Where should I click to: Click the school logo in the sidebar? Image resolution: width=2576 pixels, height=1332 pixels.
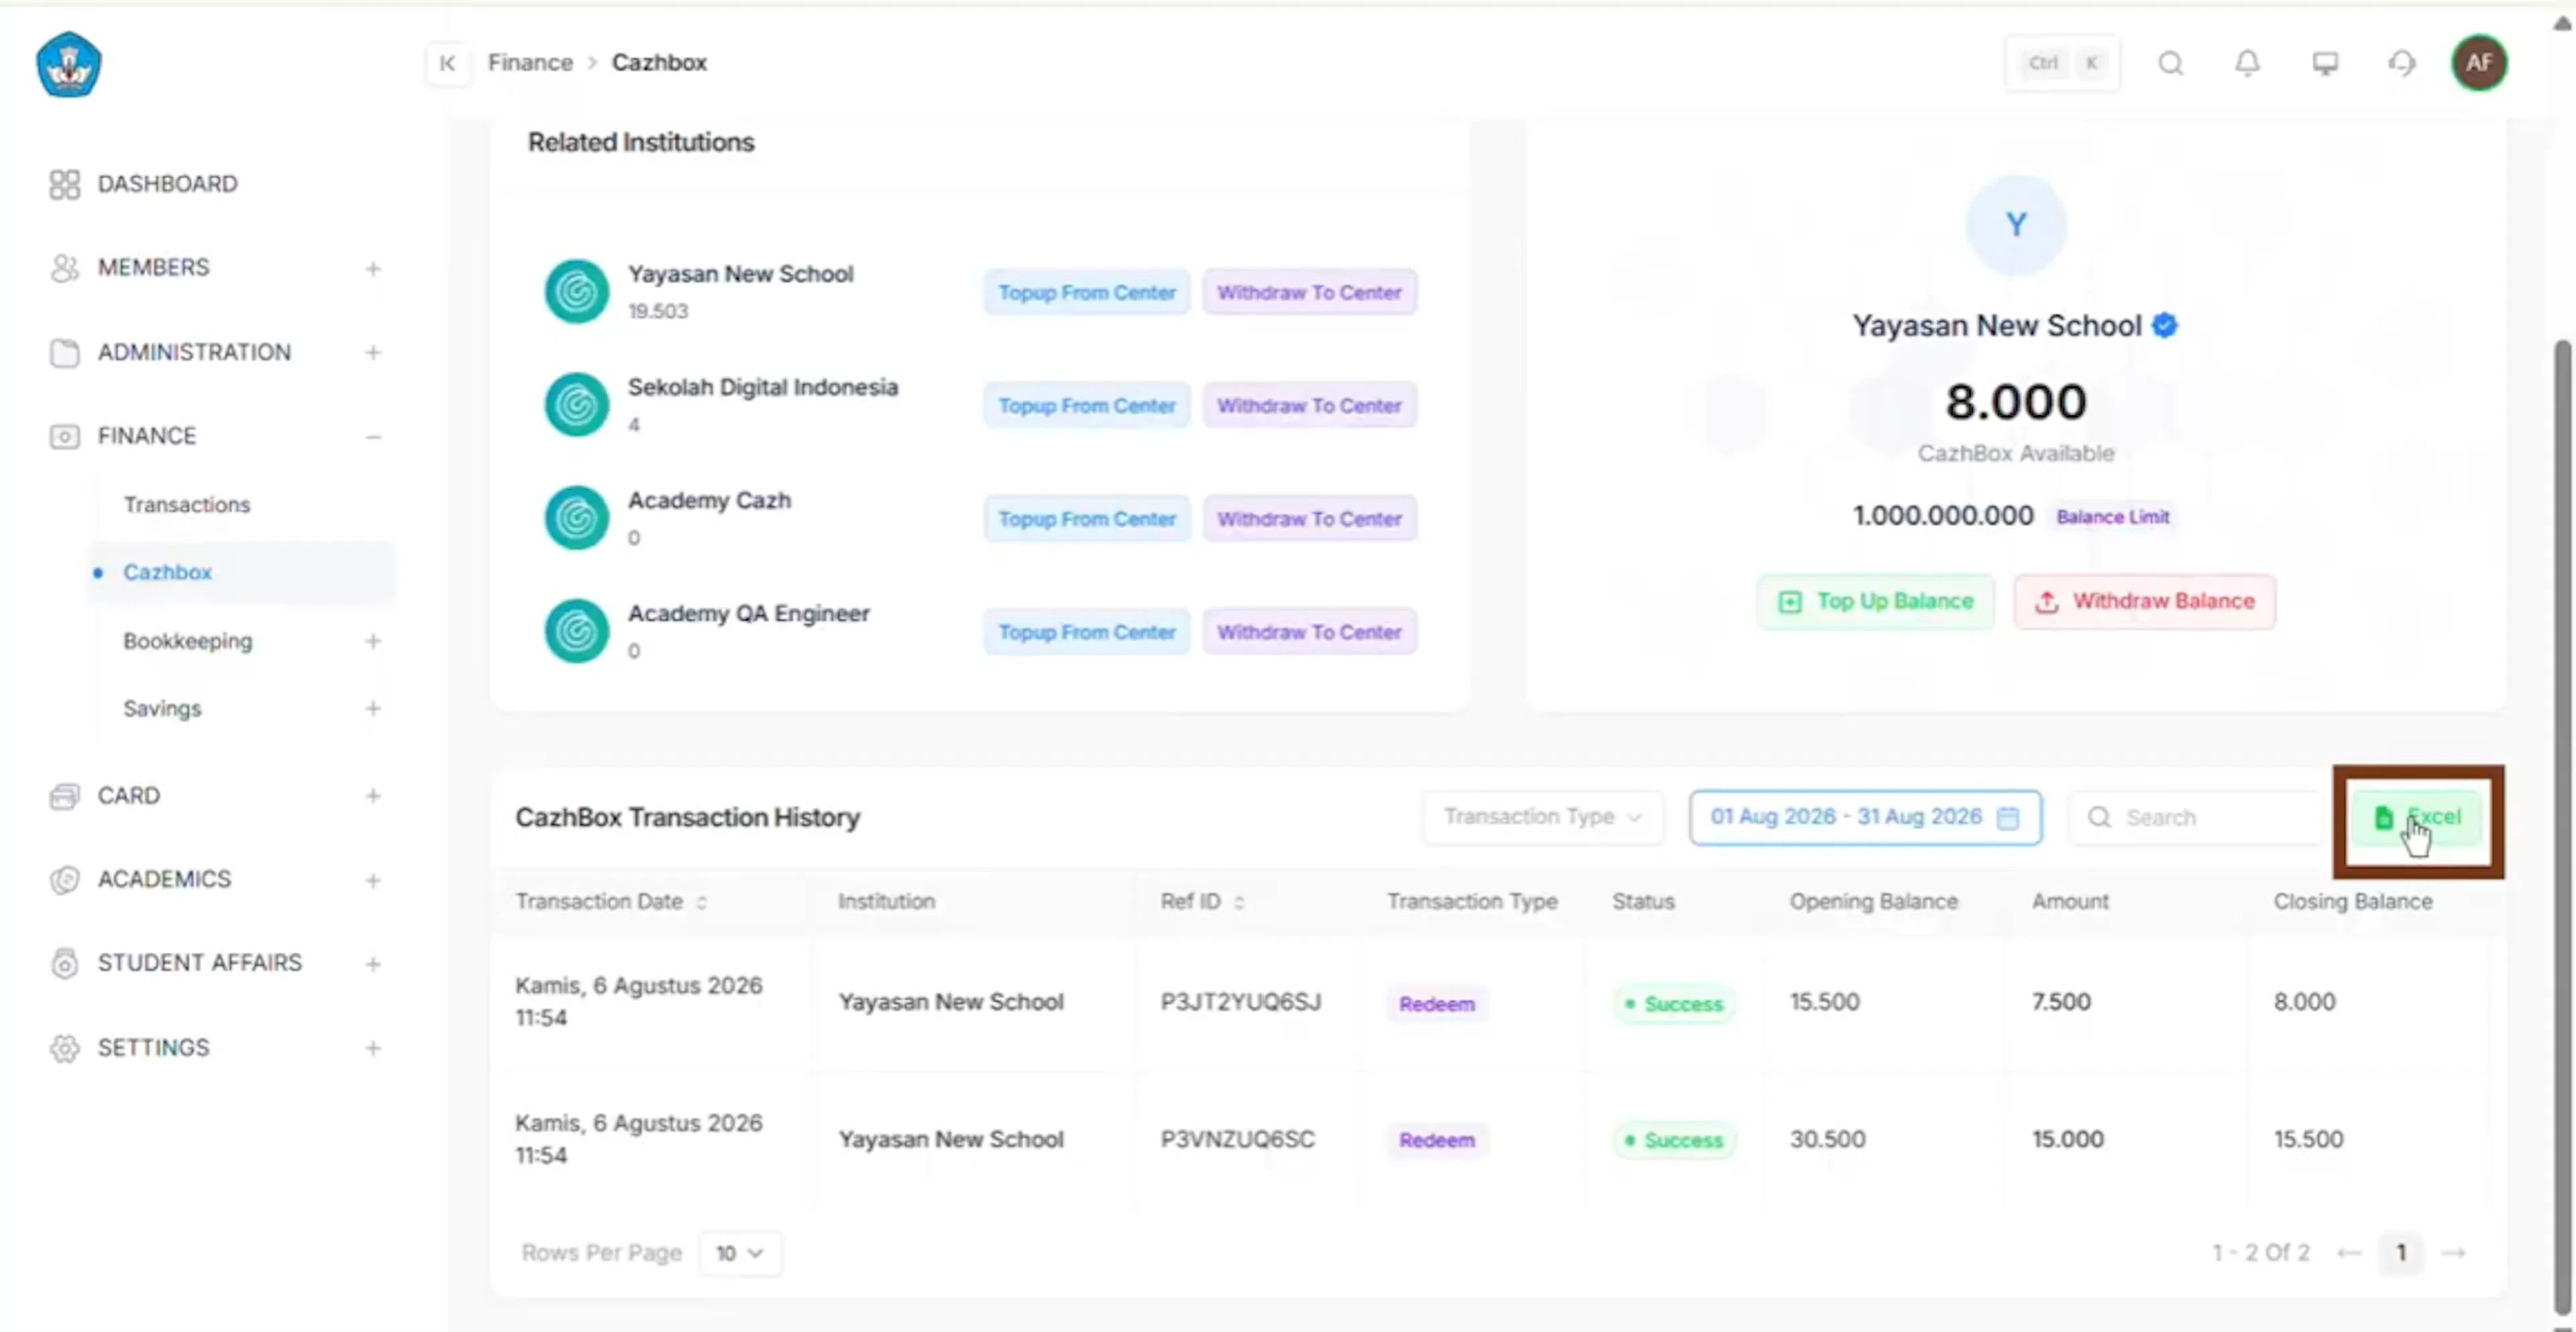click(69, 65)
